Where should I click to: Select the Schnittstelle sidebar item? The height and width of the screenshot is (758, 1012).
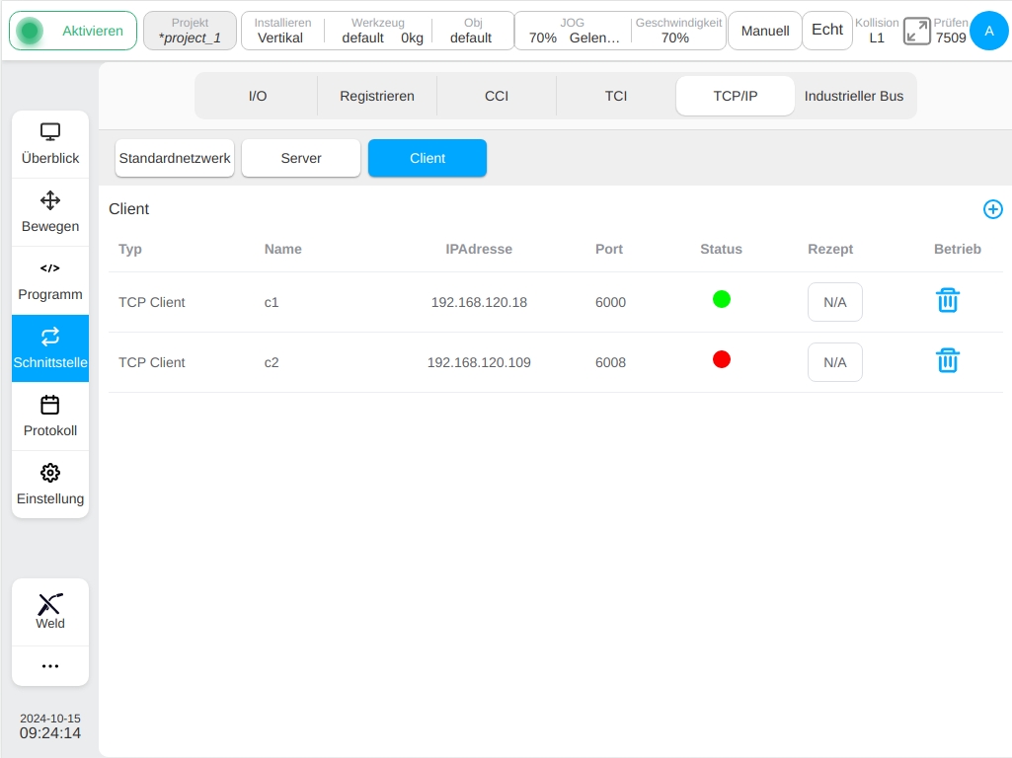click(50, 348)
